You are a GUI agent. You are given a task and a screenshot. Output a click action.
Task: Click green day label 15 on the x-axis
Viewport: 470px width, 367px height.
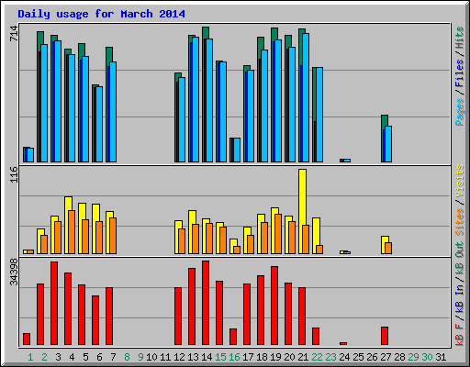click(x=220, y=357)
